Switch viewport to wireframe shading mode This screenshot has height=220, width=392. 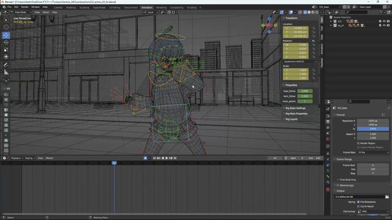click(x=305, y=12)
